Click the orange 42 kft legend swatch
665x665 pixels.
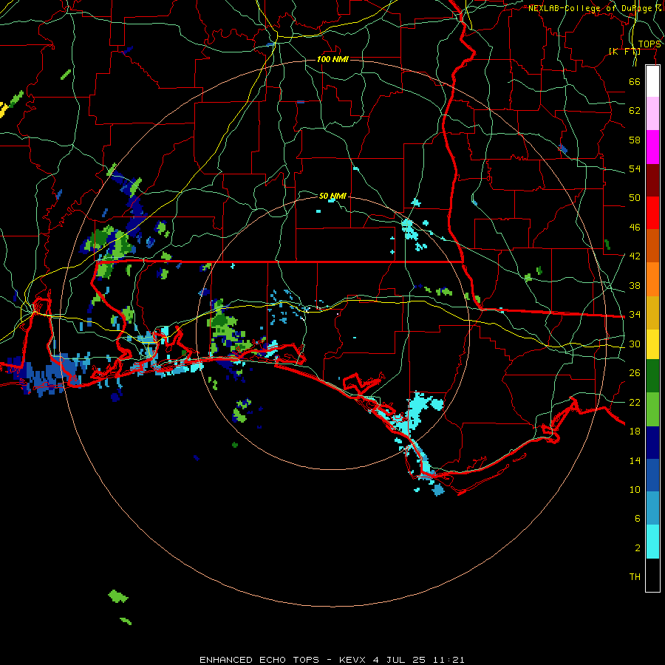coord(652,279)
